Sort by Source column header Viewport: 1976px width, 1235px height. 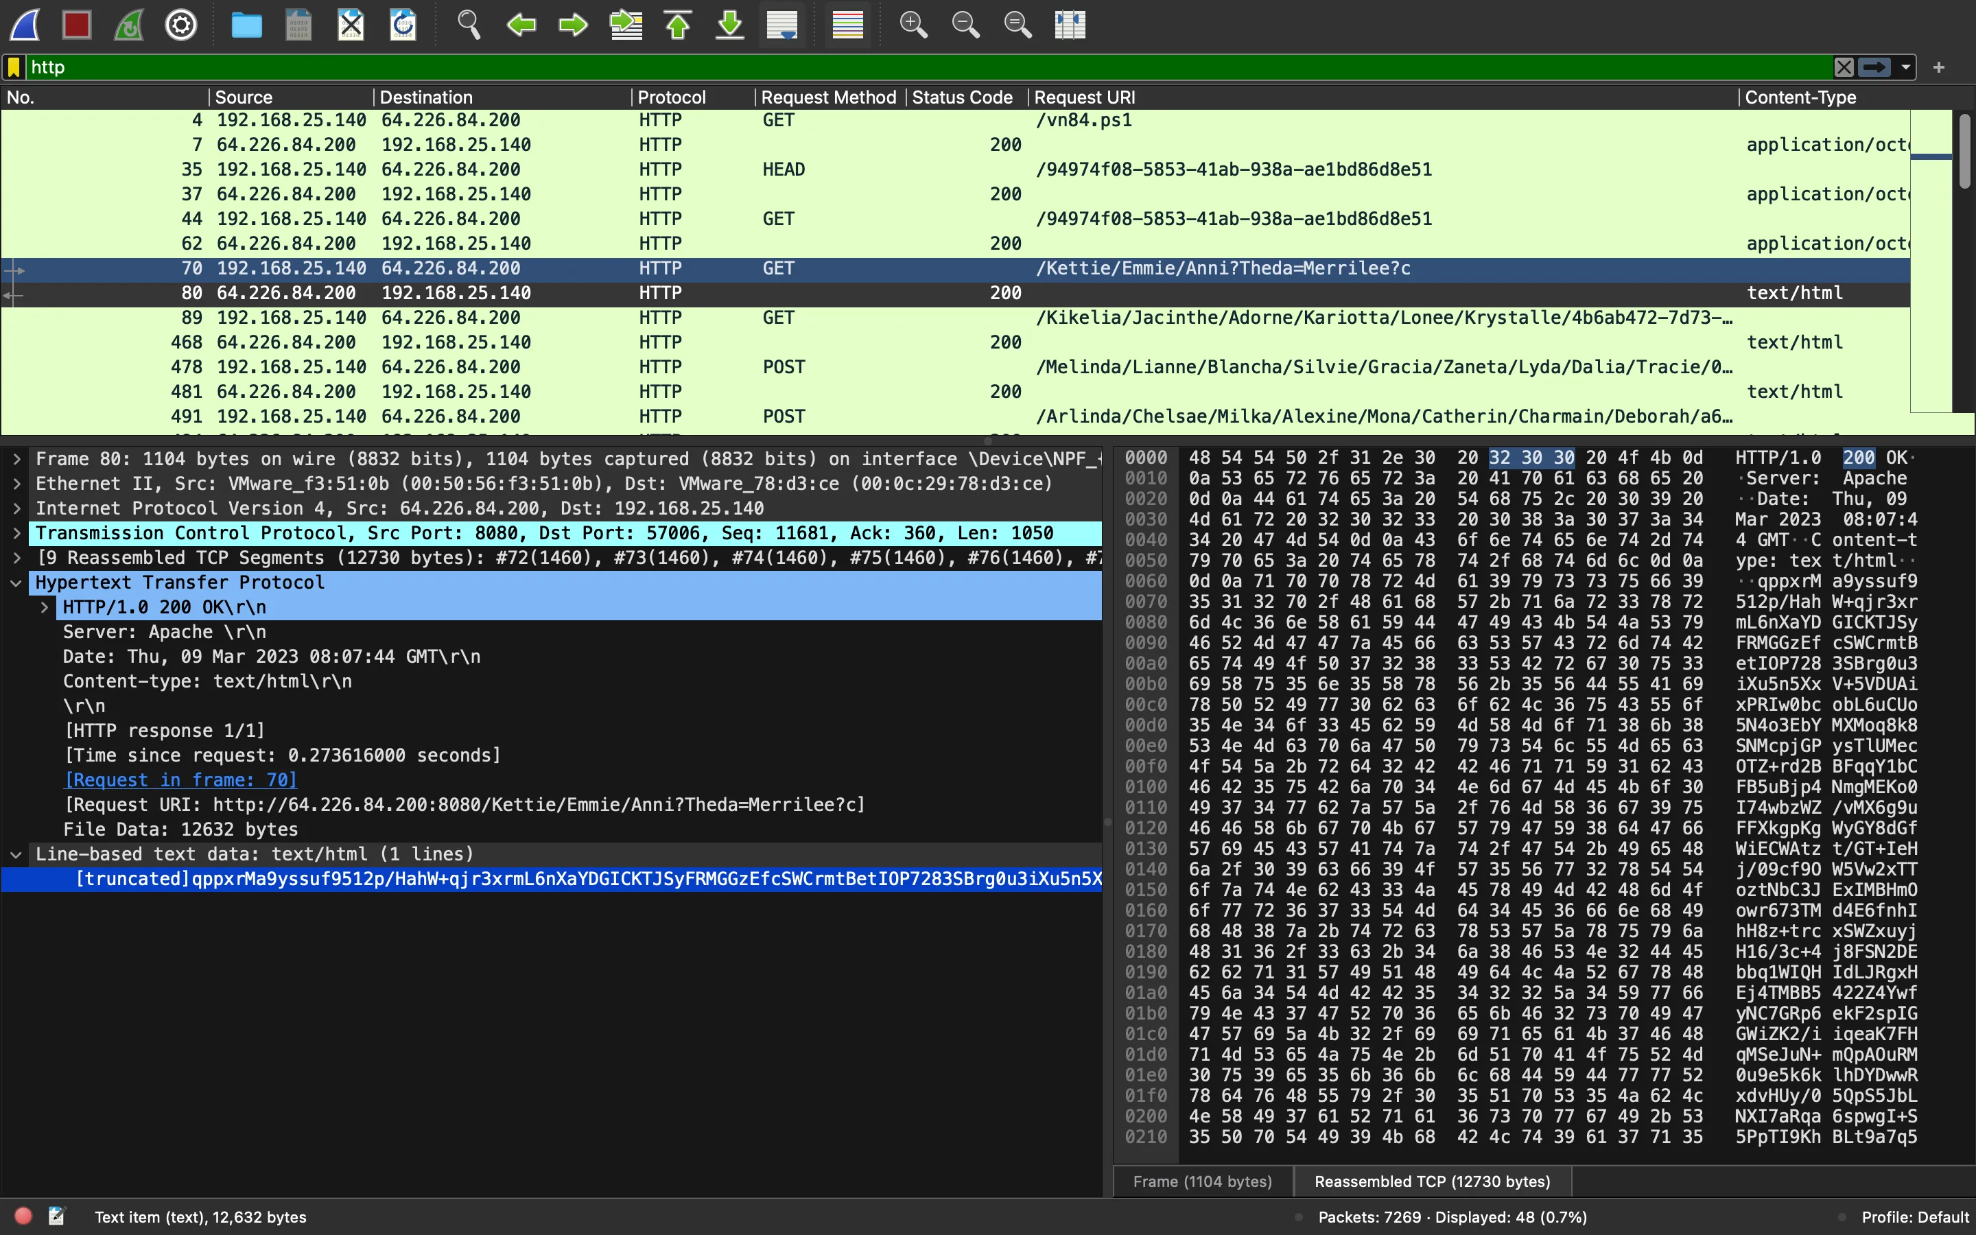(292, 97)
